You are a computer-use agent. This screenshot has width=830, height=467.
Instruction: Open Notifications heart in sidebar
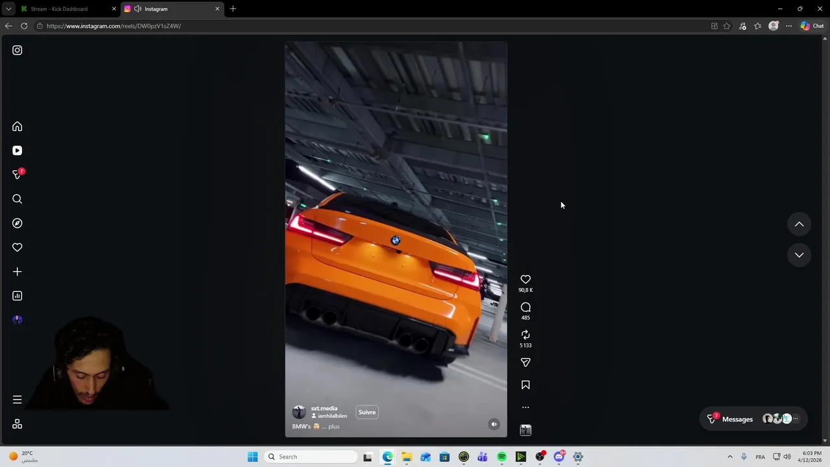(x=18, y=247)
